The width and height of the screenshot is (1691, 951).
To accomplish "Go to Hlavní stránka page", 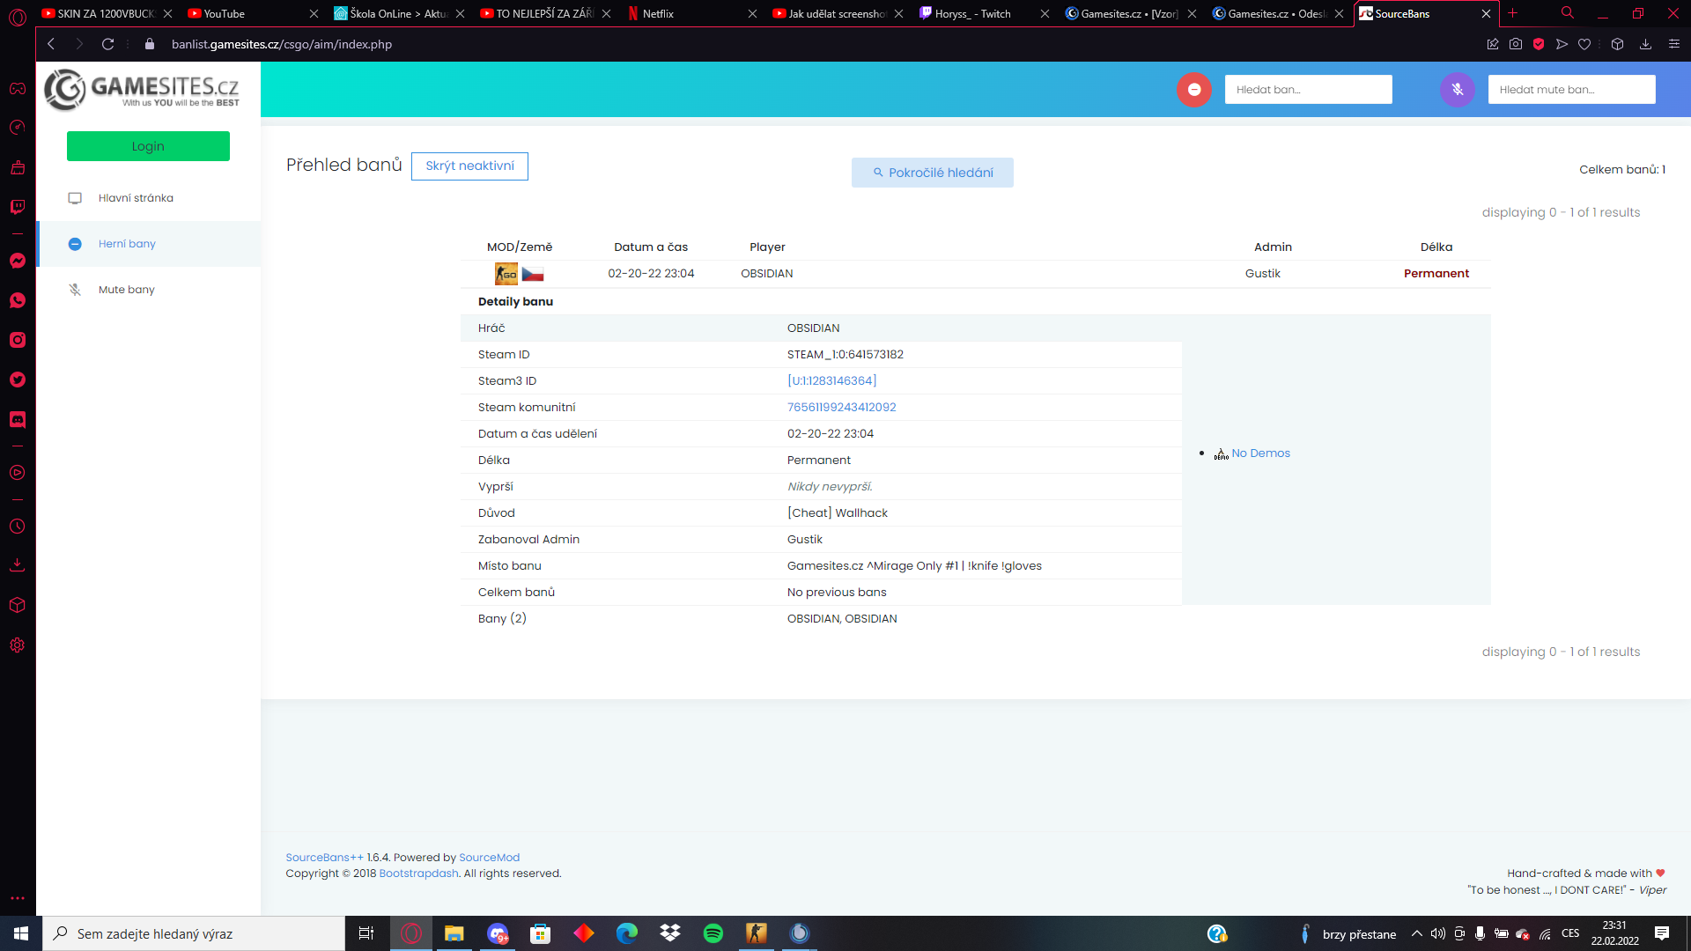I will (136, 198).
